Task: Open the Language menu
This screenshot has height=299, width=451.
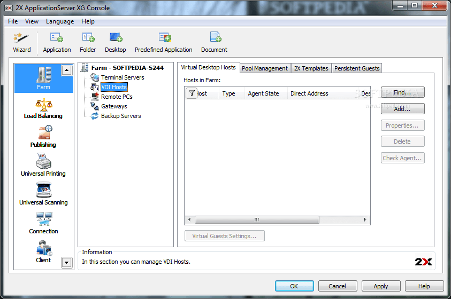Action: (60, 21)
